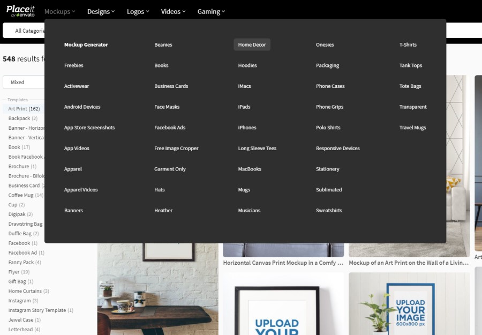Select MacBooks mockups
Viewport: 482px width, 335px height.
[250, 169]
